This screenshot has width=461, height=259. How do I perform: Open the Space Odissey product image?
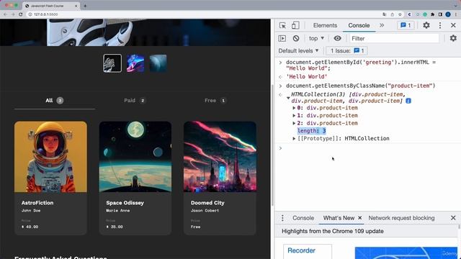coord(135,157)
